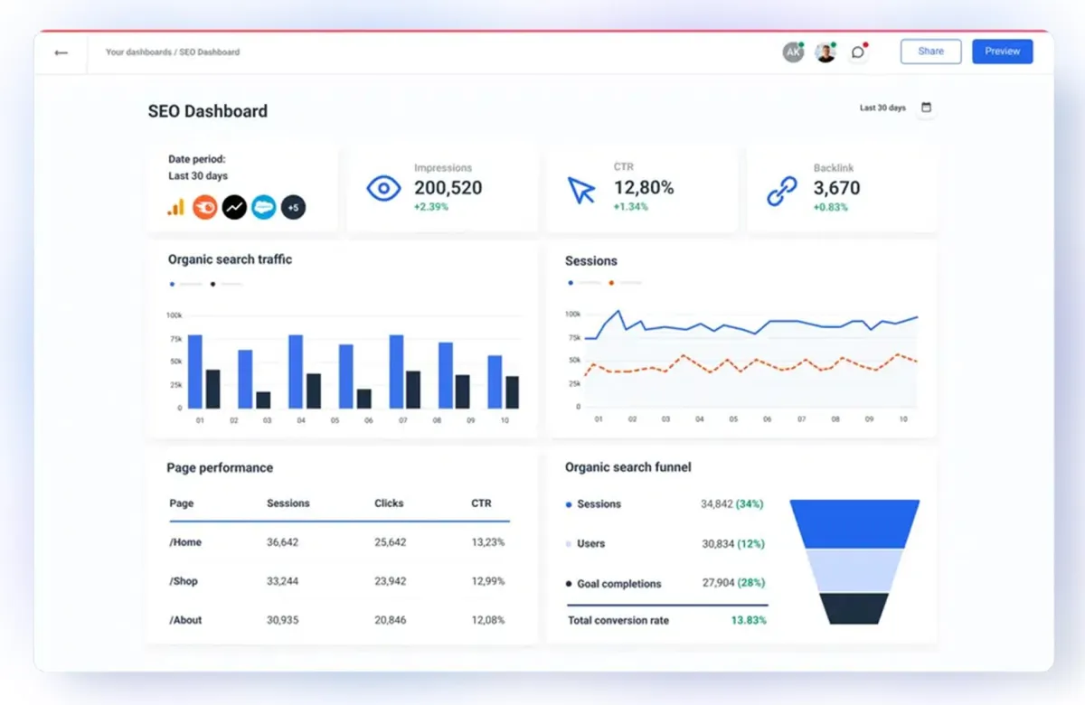The image size is (1085, 705).
Task: Click the AK user avatar
Action: click(x=793, y=52)
